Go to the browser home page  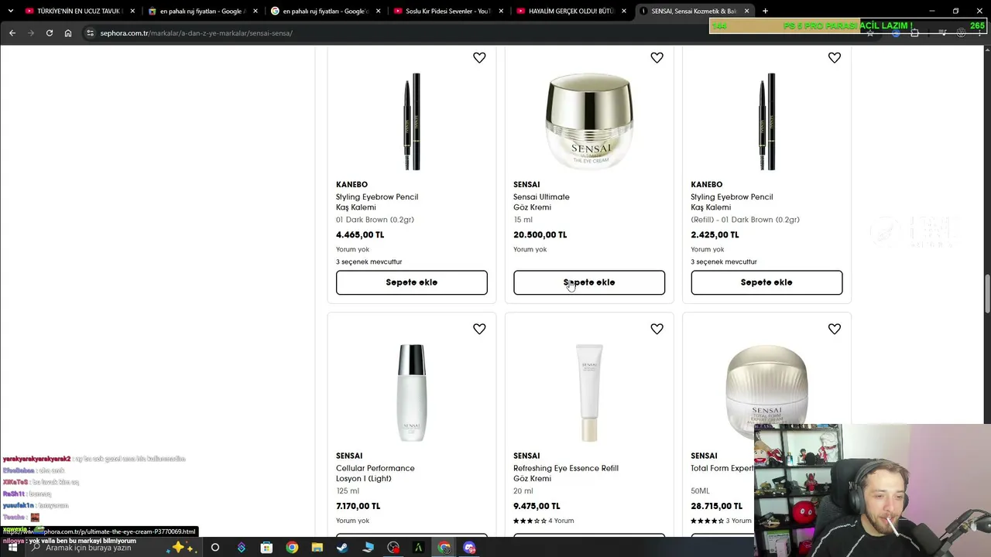pyautogui.click(x=68, y=33)
